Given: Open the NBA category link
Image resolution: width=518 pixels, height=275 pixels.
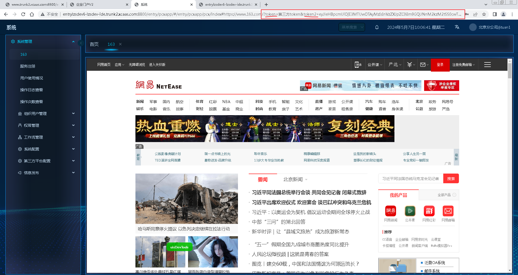Looking at the screenshot, I should coord(226,101).
